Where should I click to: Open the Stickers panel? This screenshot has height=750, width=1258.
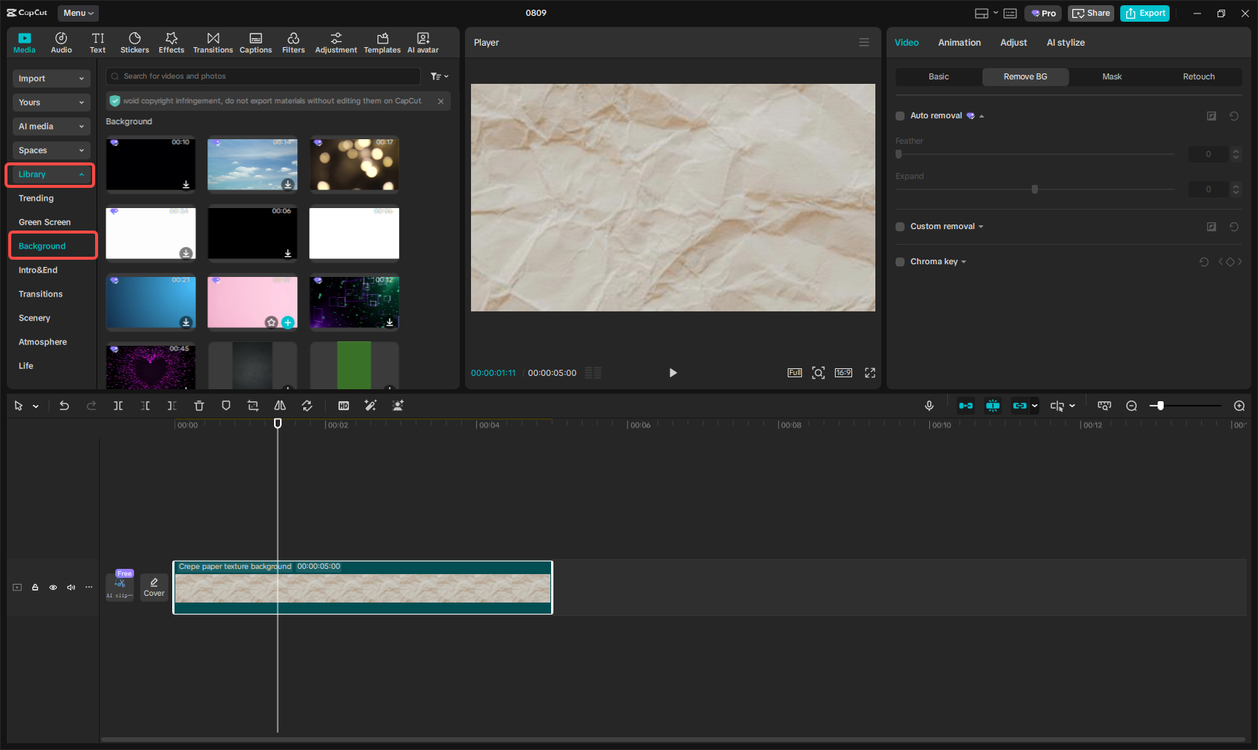click(x=135, y=43)
